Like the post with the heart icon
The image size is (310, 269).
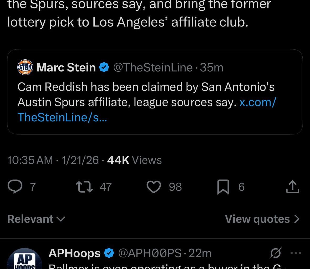154,187
